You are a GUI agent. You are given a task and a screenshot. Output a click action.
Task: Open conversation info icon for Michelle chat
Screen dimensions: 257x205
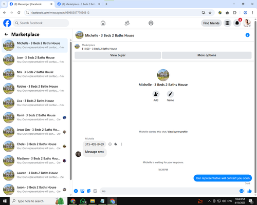[247, 35]
